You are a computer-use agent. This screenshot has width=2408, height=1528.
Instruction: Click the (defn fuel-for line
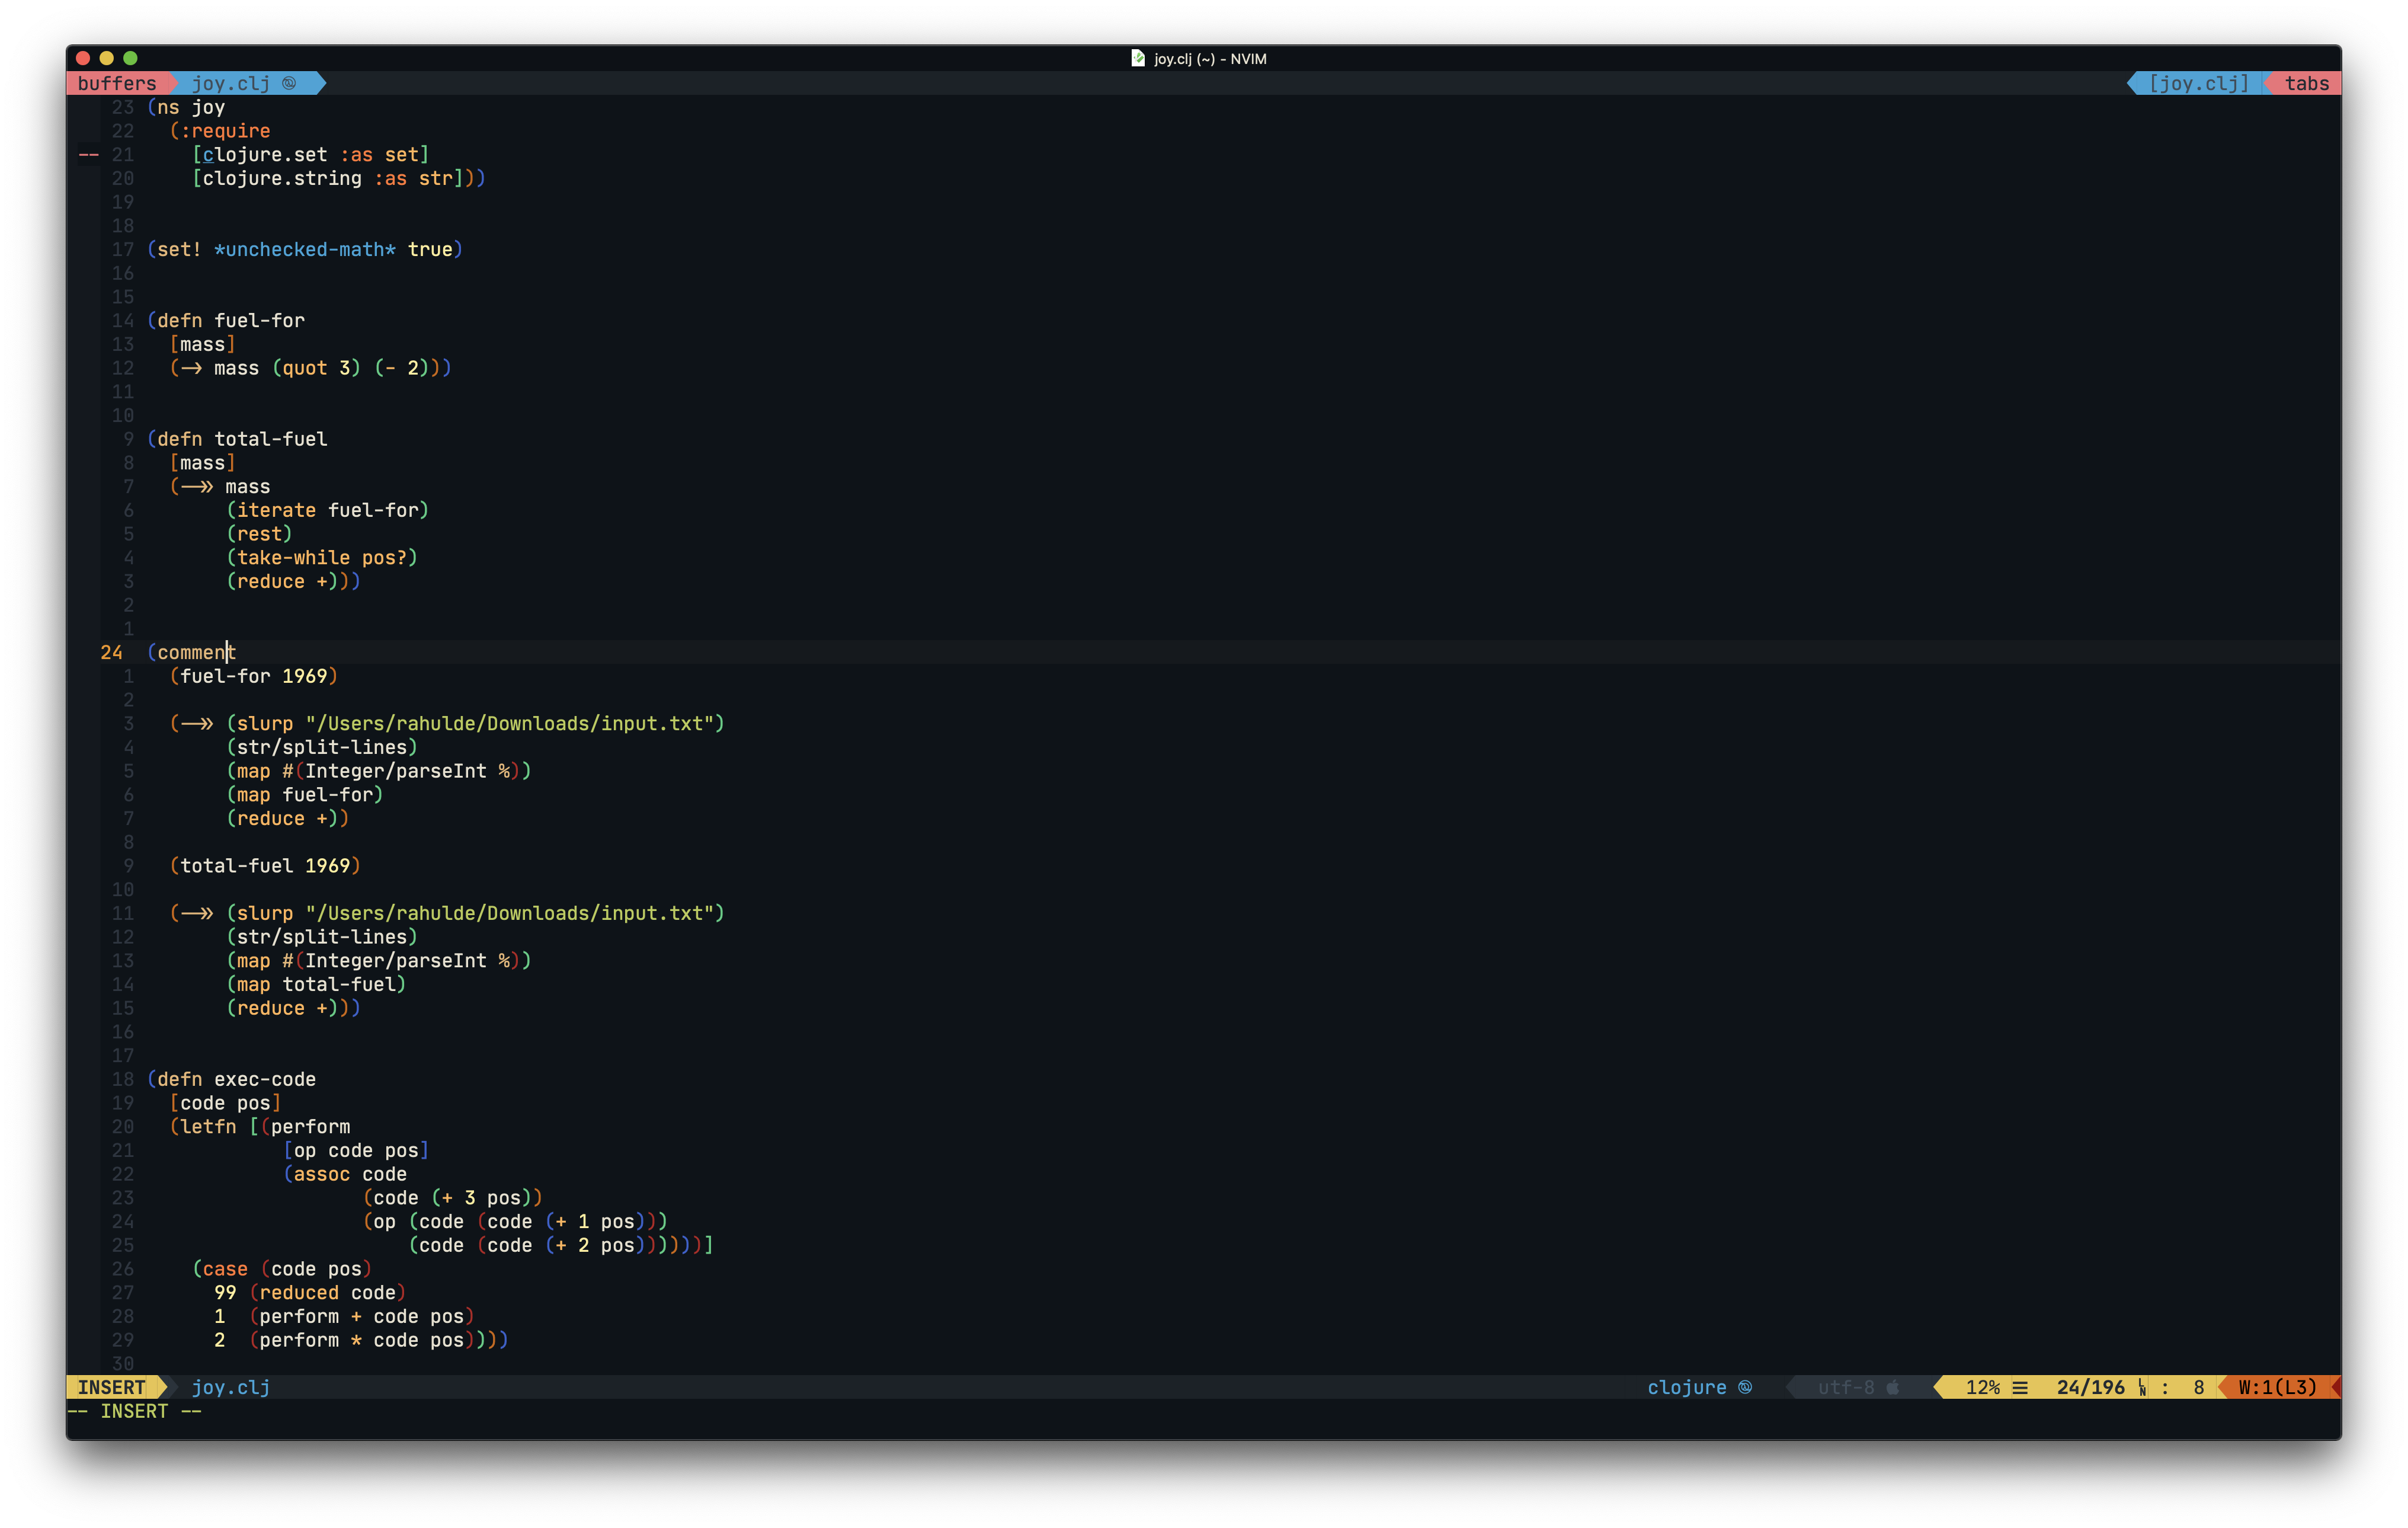(226, 320)
